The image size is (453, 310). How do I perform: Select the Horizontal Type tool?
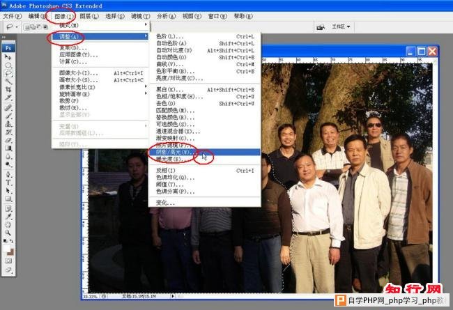click(x=8, y=180)
